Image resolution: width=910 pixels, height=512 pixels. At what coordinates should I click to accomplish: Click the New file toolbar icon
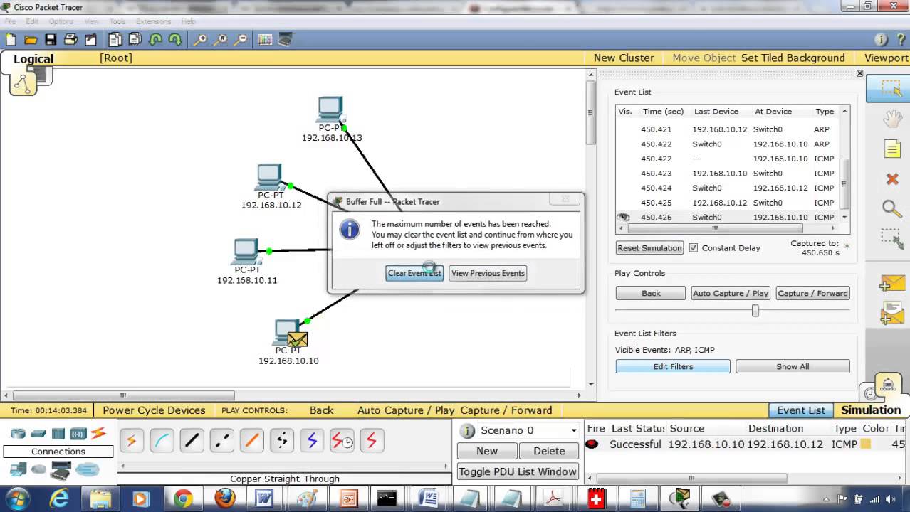11,40
